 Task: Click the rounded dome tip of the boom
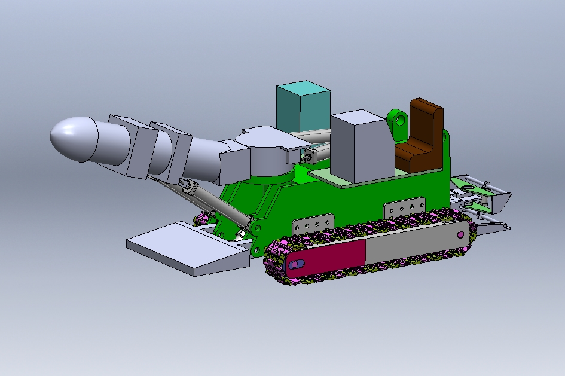pos(74,139)
